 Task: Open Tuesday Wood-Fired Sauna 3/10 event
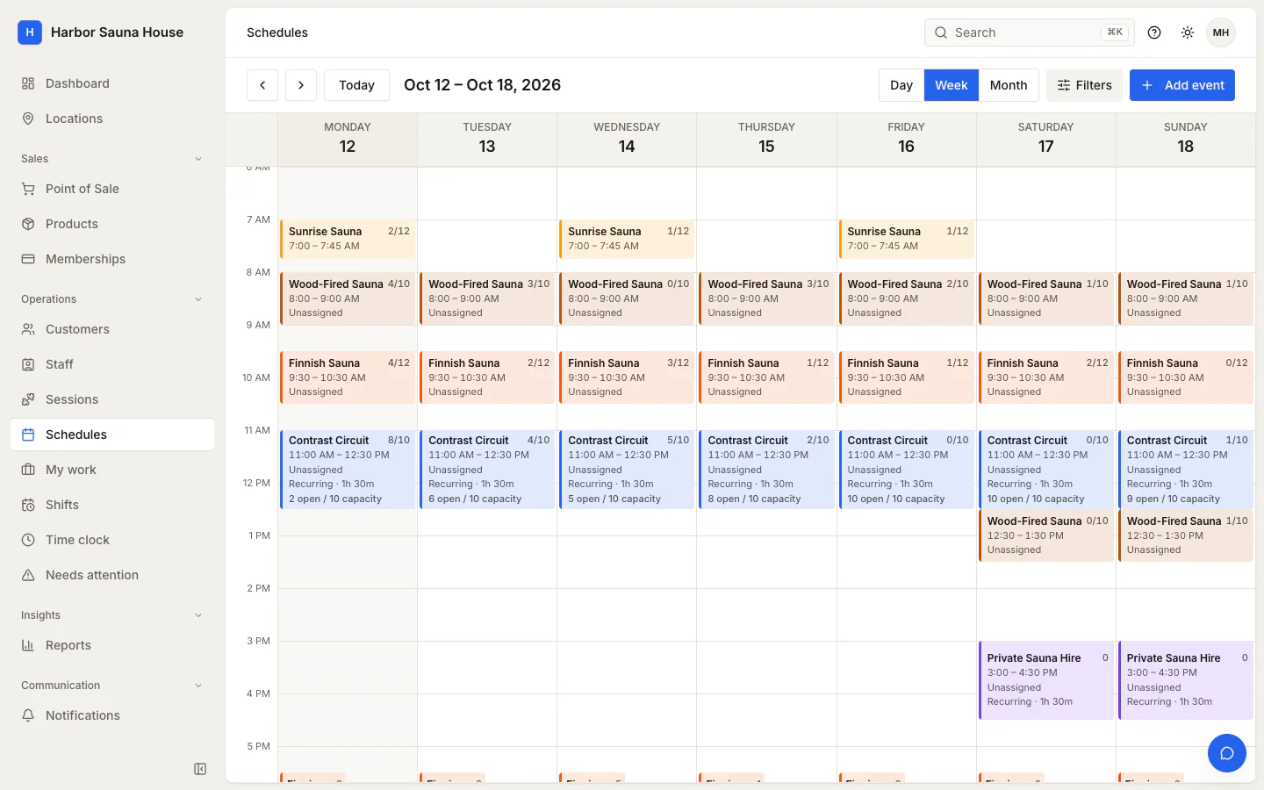pyautogui.click(x=487, y=298)
